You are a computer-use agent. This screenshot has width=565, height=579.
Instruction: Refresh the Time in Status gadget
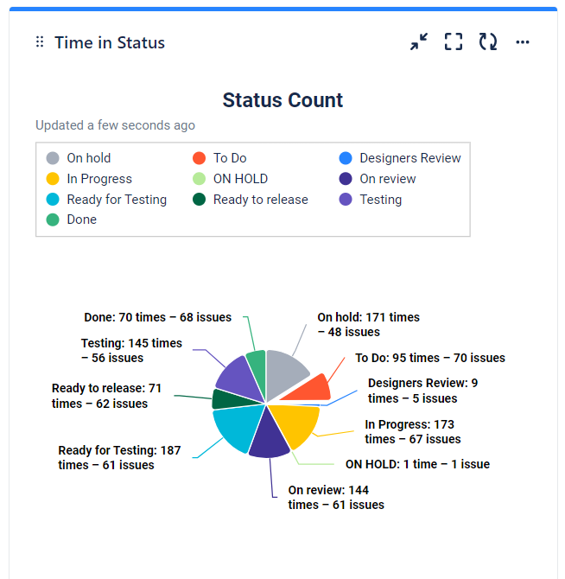pyautogui.click(x=488, y=42)
